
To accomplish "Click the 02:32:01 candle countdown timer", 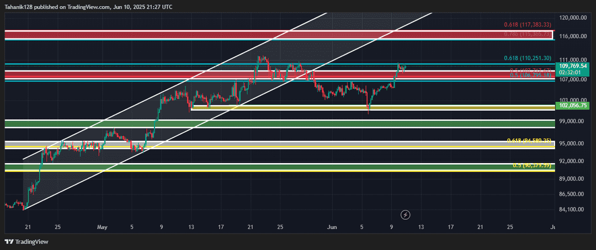I will pyautogui.click(x=570, y=72).
